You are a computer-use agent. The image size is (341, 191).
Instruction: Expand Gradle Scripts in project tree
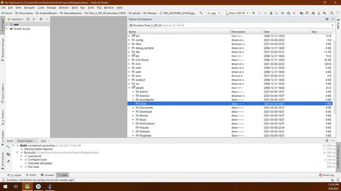[7, 29]
